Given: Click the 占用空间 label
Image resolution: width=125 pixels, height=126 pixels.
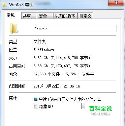Looking at the screenshot, I should click(x=18, y=66).
